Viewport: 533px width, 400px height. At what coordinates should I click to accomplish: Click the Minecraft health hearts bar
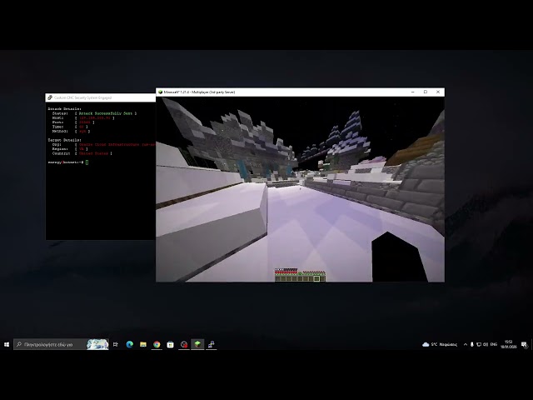pos(286,272)
